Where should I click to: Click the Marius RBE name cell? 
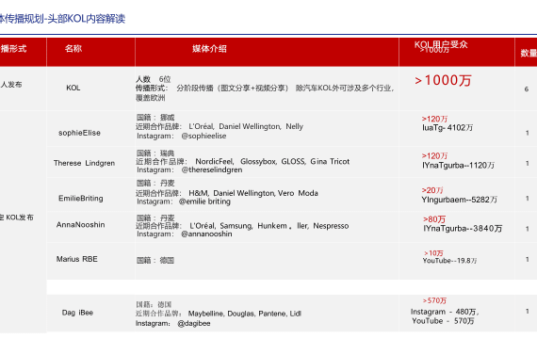click(x=77, y=259)
